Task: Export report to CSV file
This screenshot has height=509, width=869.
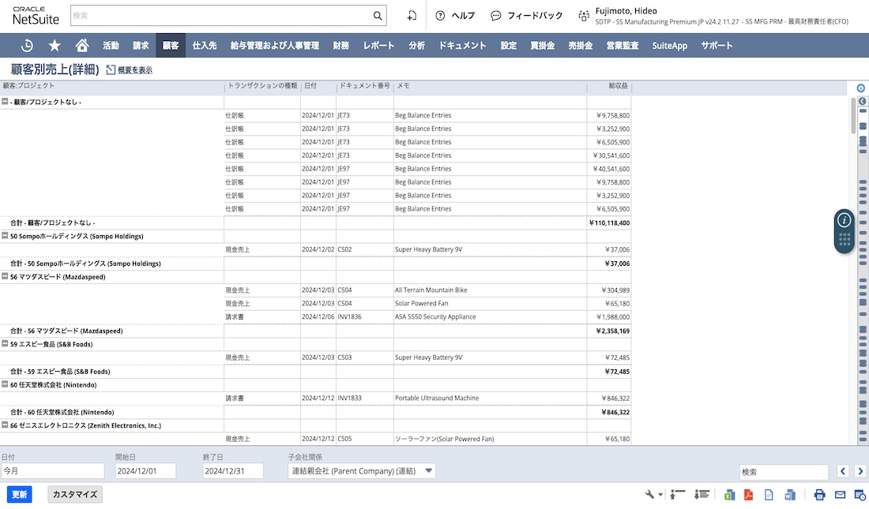Action: [x=769, y=495]
